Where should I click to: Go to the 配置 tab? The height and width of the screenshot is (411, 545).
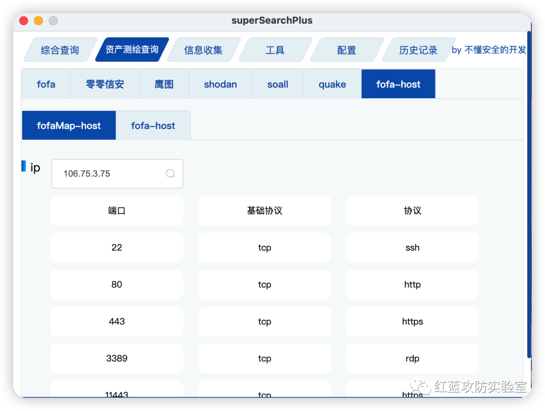pos(347,50)
